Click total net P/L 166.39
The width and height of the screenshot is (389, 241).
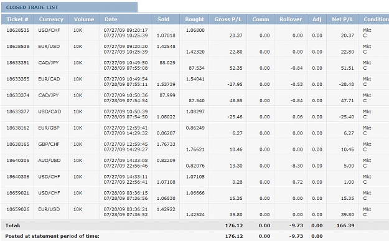[x=345, y=225]
